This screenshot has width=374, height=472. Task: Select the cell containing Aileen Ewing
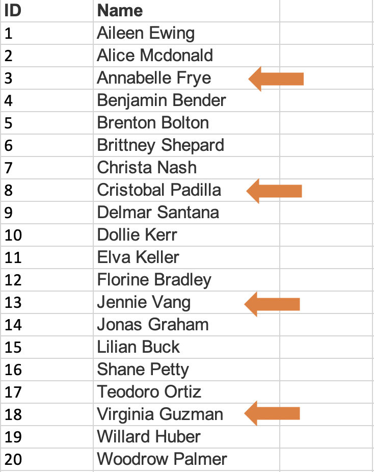(186, 34)
